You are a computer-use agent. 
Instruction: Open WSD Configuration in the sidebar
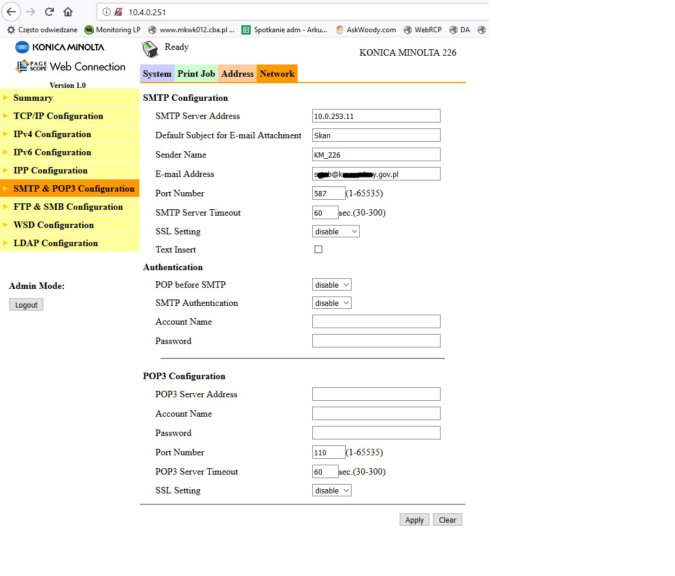point(70,225)
